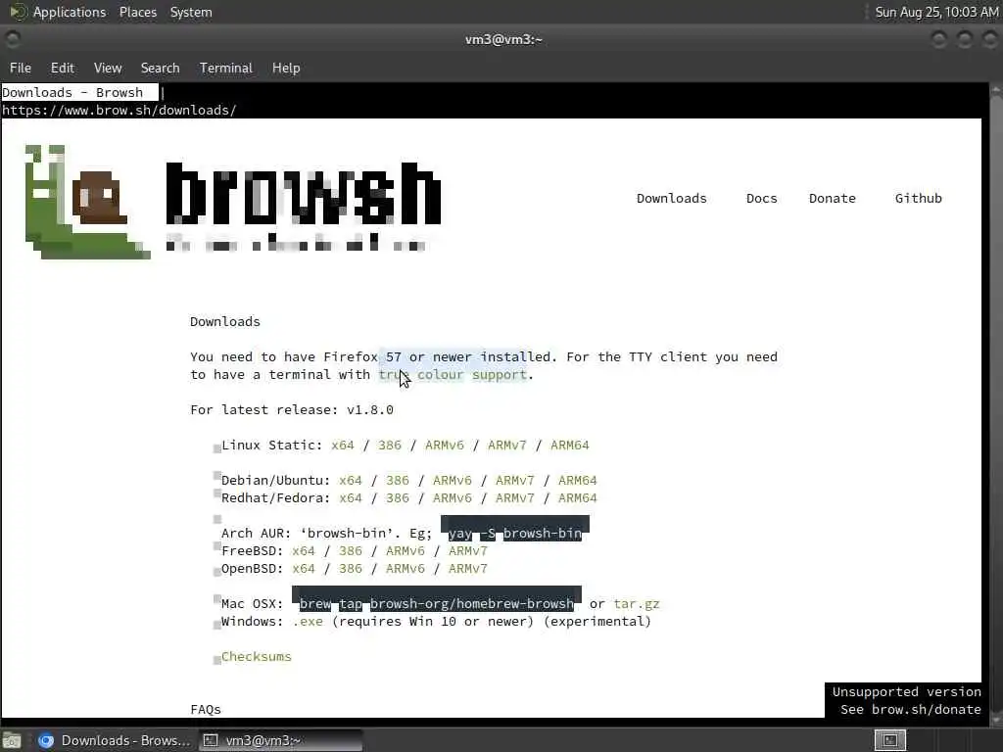The height and width of the screenshot is (752, 1003).
Task: Download Linux Static x64 build
Action: click(x=342, y=446)
